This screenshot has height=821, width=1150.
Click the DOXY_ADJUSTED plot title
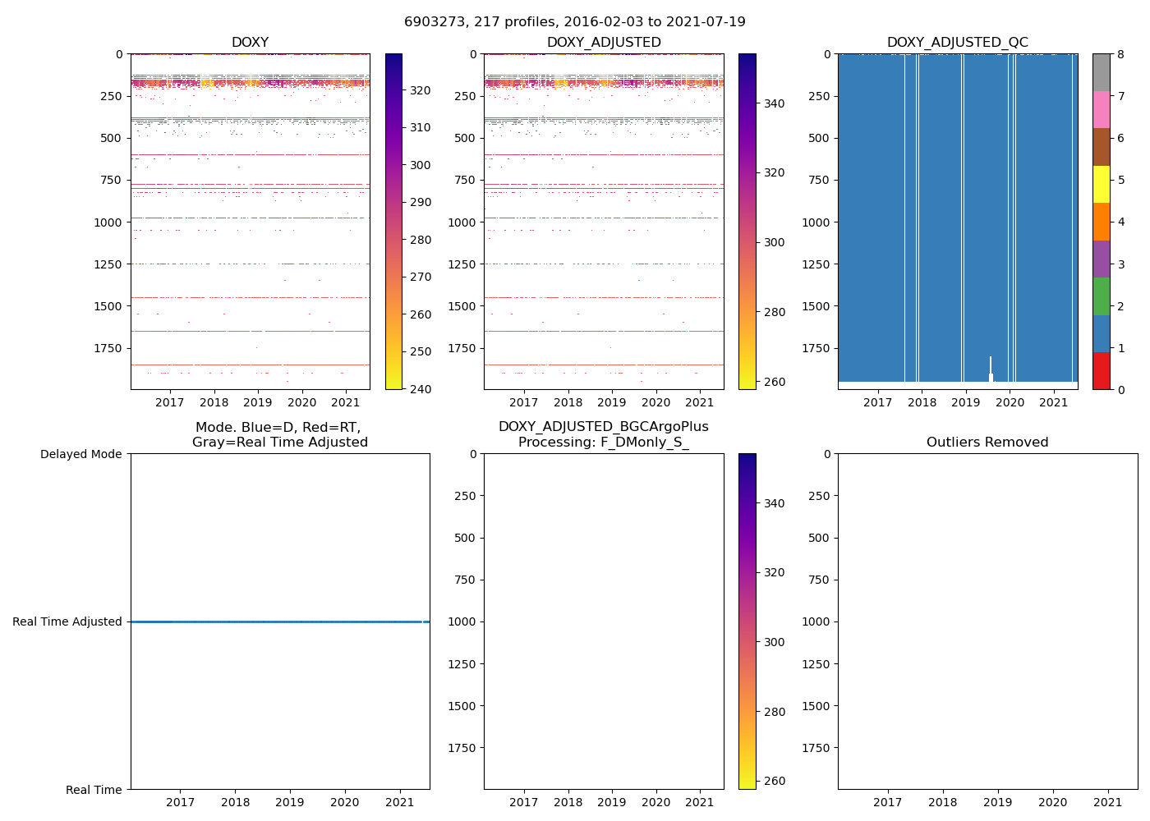coord(604,43)
